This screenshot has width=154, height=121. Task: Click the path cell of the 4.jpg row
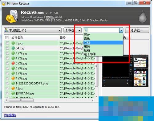[77, 88]
